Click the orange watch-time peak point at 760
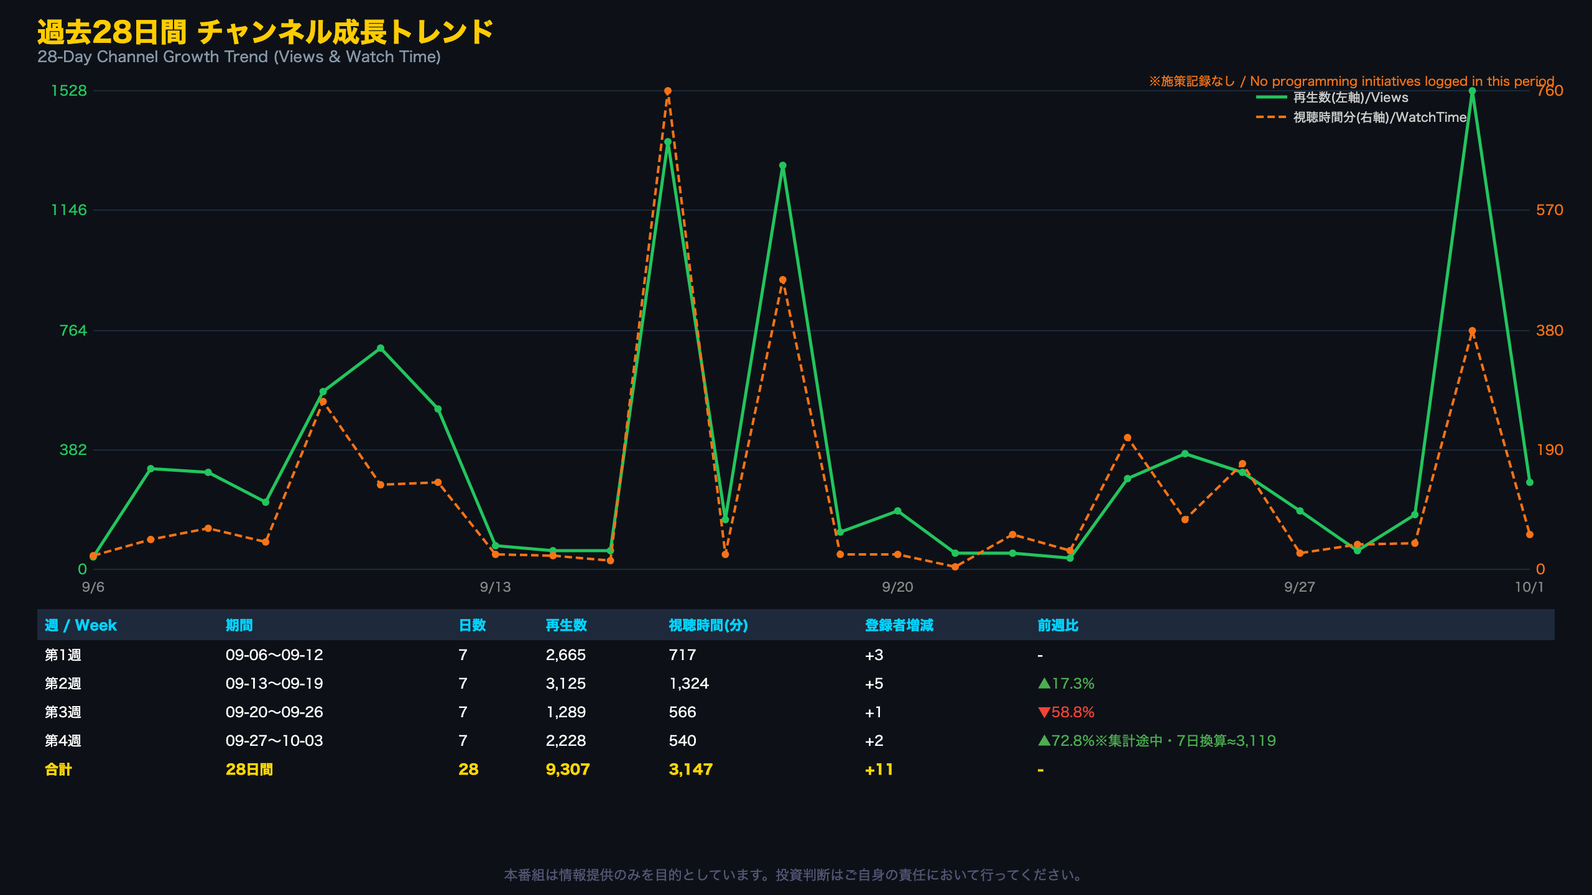 pyautogui.click(x=667, y=91)
